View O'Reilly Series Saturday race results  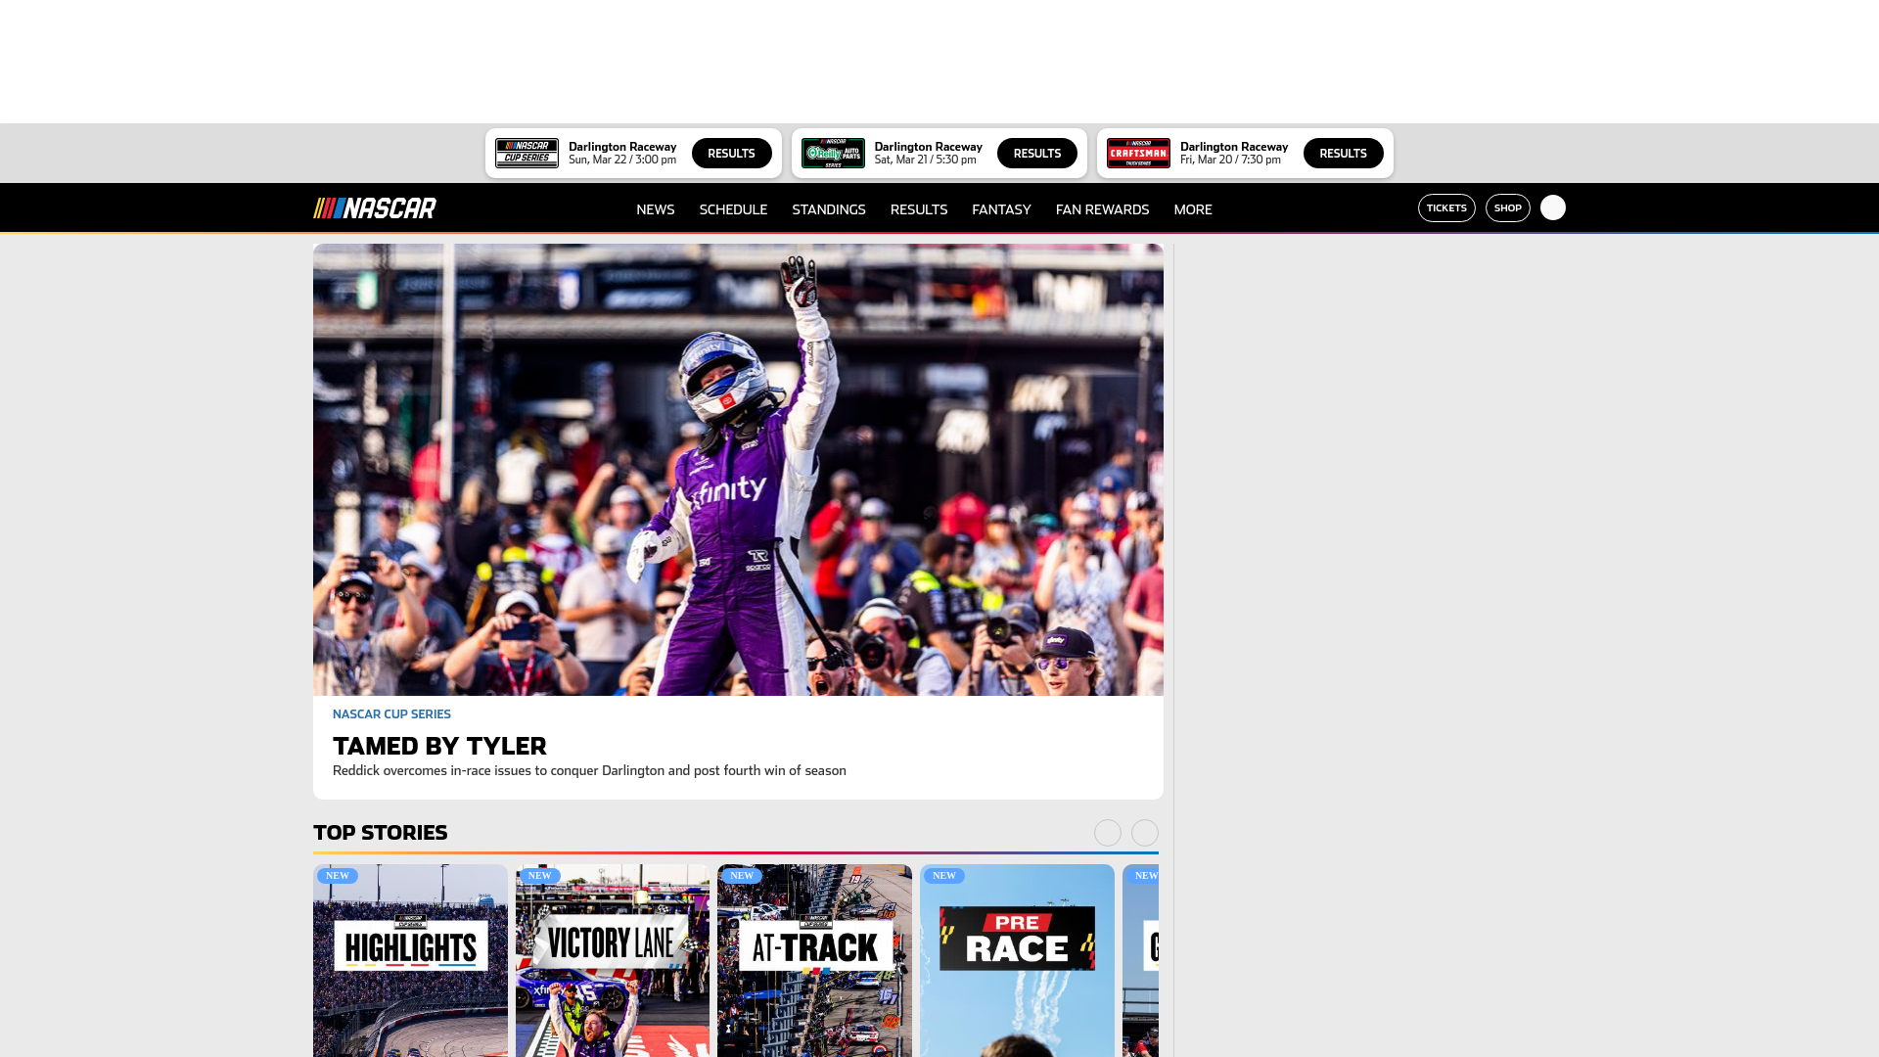(1037, 154)
